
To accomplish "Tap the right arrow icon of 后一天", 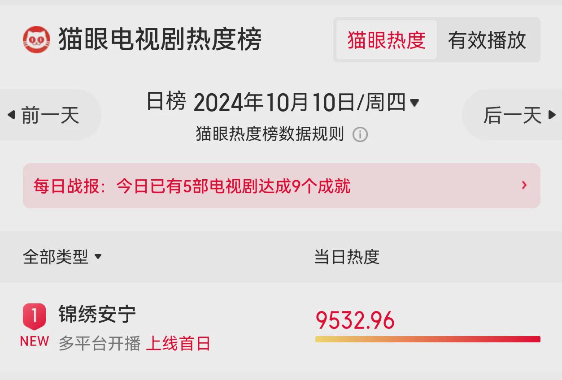I will pos(552,115).
